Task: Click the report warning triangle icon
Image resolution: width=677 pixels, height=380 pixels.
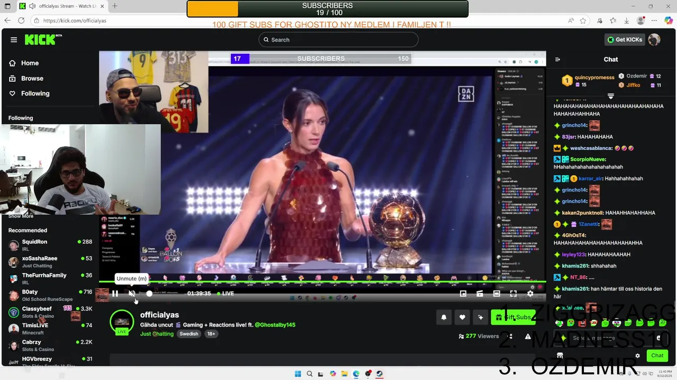Action: 528,336
